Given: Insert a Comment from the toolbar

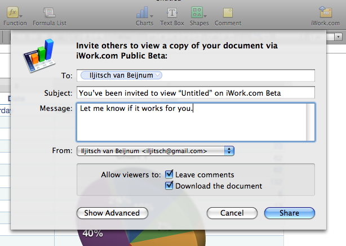Looking at the screenshot, I should [228, 12].
